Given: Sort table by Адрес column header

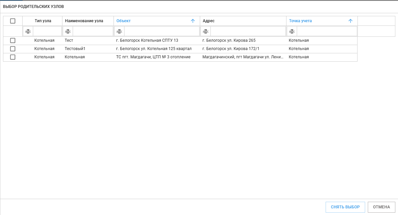Looking at the screenshot, I should coord(209,21).
